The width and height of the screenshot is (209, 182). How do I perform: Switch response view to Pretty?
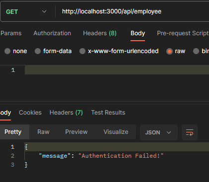(13, 132)
